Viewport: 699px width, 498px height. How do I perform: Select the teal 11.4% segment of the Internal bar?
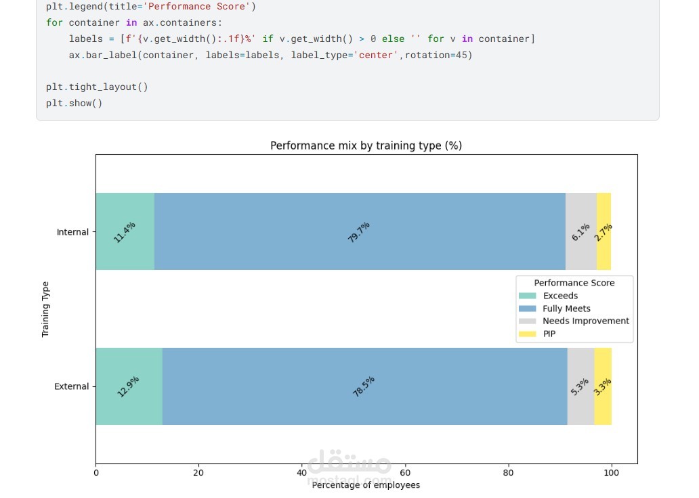pos(125,231)
